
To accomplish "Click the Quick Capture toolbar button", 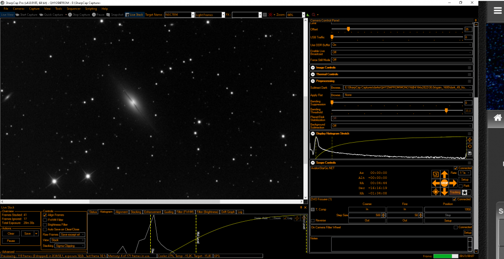I will (x=51, y=15).
